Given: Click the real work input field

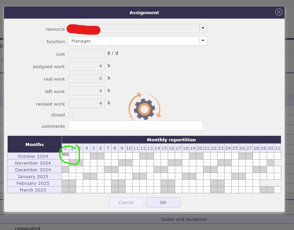Looking at the screenshot, I should pos(87,79).
